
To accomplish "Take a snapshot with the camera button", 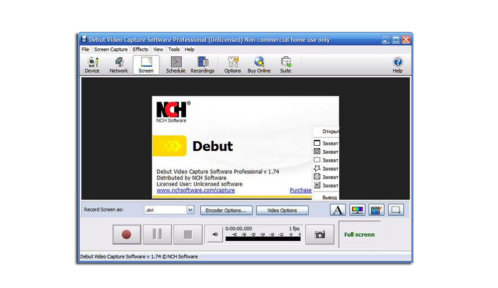I will click(320, 234).
